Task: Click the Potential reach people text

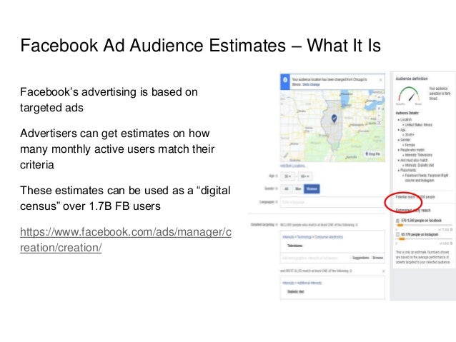Action: click(415, 197)
